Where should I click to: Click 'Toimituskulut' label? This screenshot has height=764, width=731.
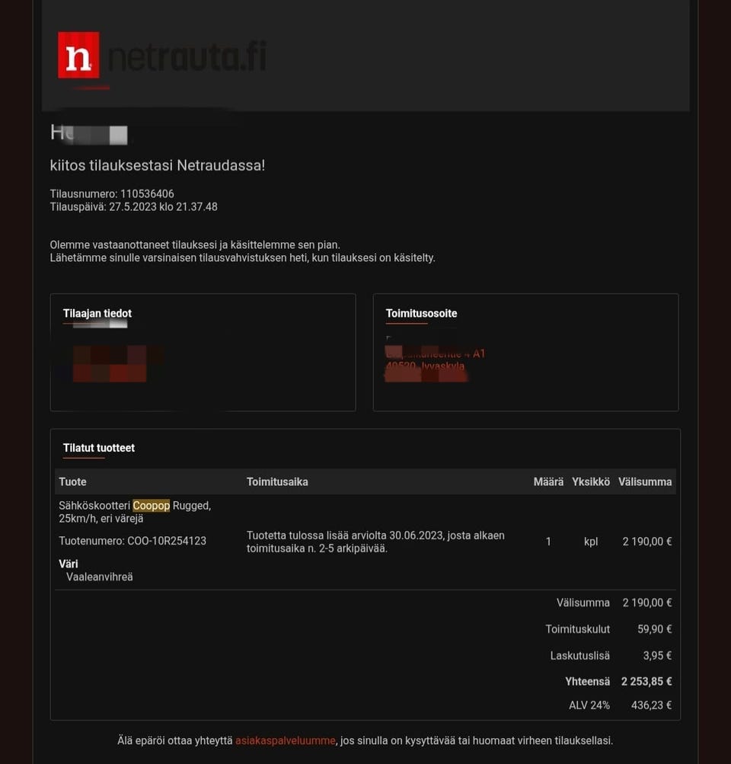[x=578, y=629]
